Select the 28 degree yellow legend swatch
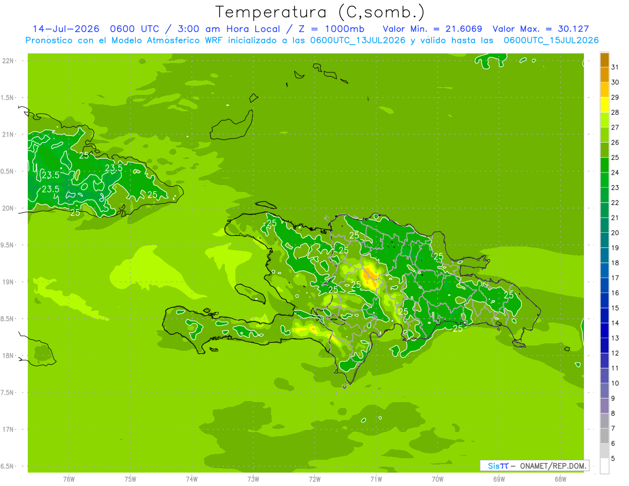Viewport: 629px width, 486px height. coord(604,105)
